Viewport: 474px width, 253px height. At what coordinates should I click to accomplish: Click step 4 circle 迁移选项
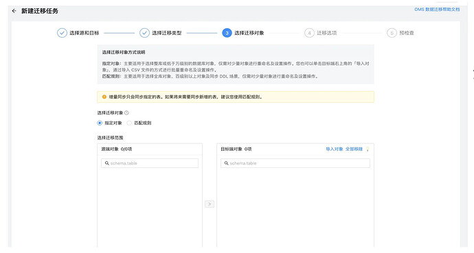pos(309,33)
